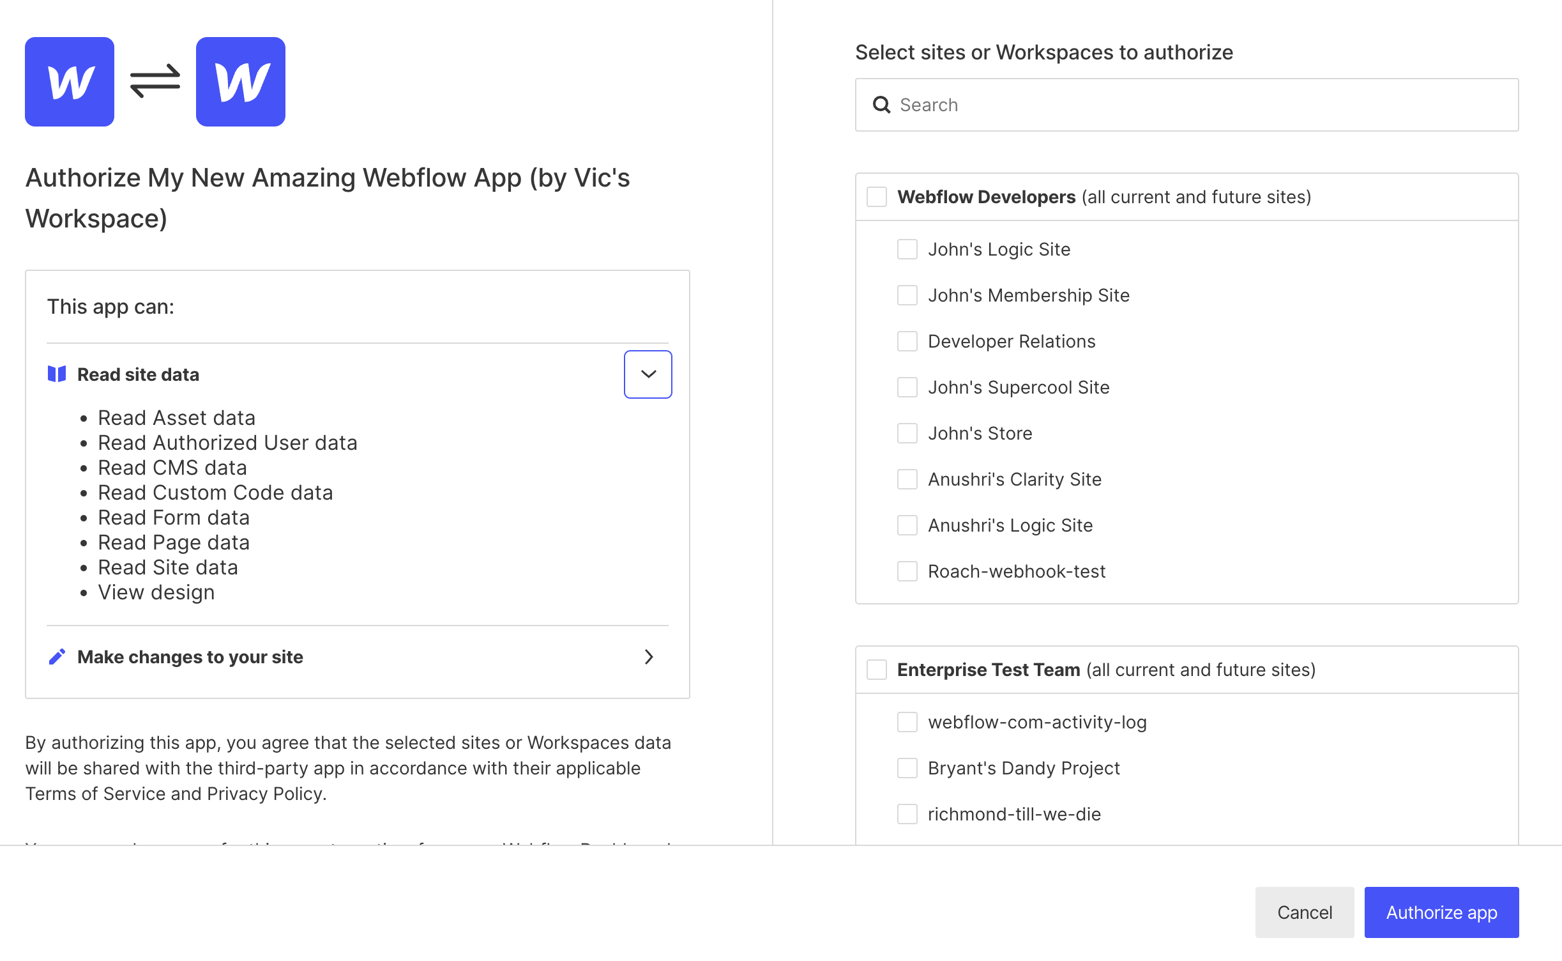
Task: Collapse the Read site data section
Action: [648, 374]
